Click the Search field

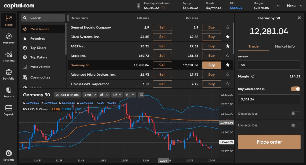click(x=43, y=18)
